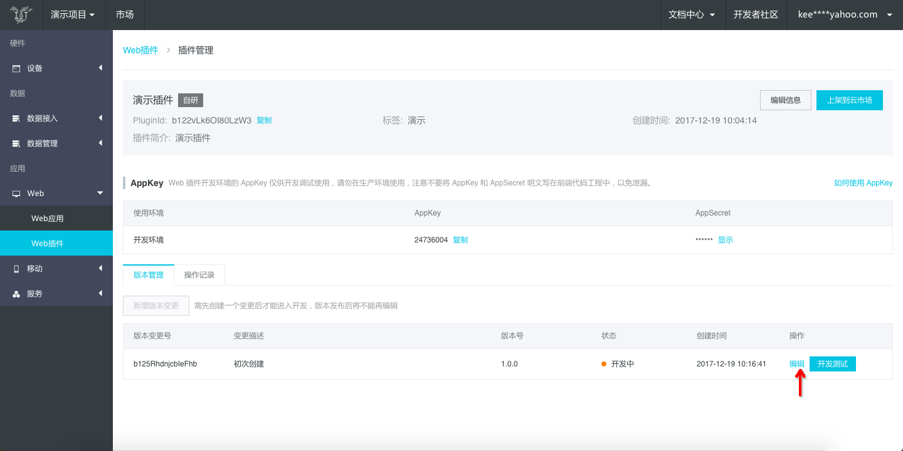Click the 编辑 link for version 1.0.0

[x=797, y=364]
